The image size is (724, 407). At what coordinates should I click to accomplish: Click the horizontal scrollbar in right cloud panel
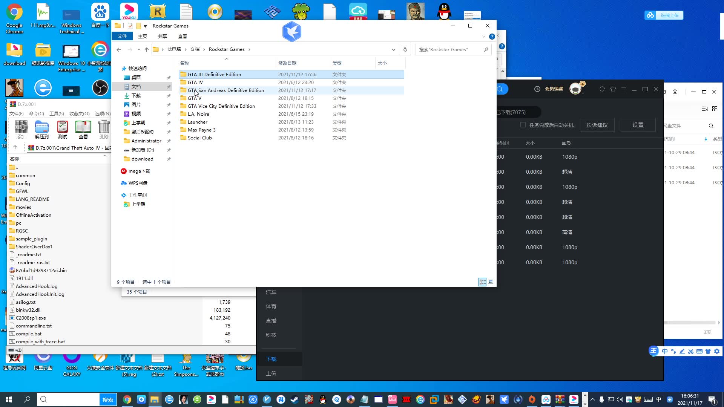click(690, 323)
